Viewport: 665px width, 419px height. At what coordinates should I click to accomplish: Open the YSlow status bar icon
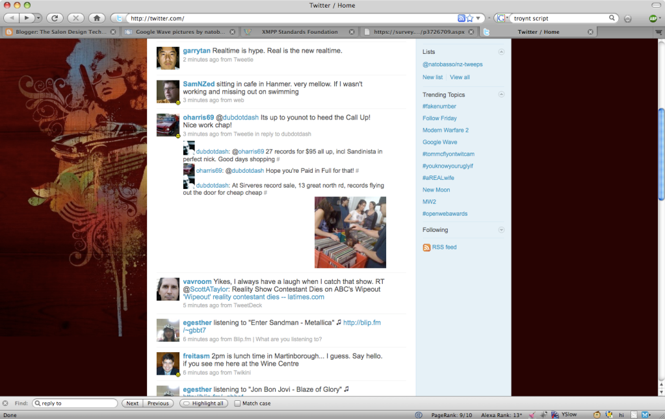(x=554, y=414)
